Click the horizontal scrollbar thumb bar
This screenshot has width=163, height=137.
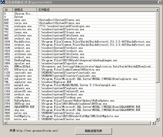[x=79, y=123]
